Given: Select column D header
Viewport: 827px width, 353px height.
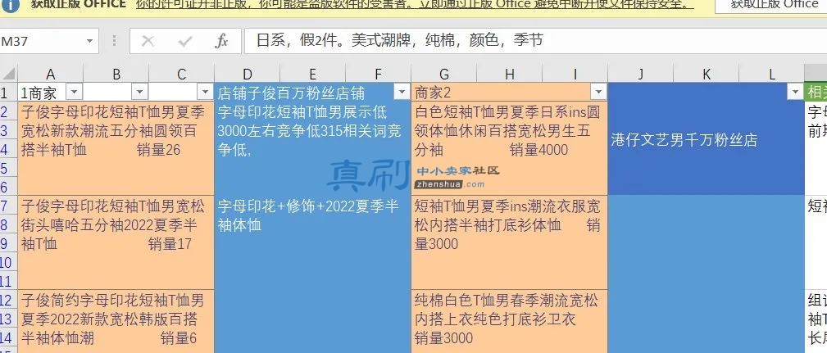Looking at the screenshot, I should (248, 75).
